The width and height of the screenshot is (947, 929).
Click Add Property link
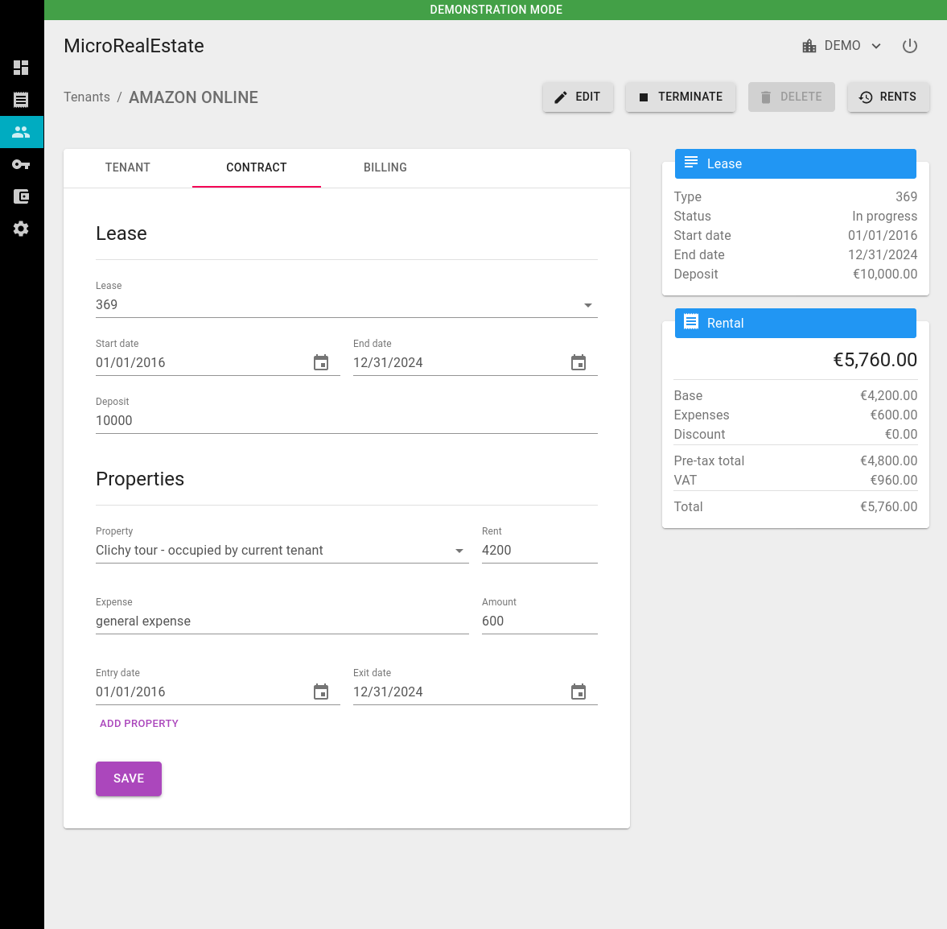139,724
